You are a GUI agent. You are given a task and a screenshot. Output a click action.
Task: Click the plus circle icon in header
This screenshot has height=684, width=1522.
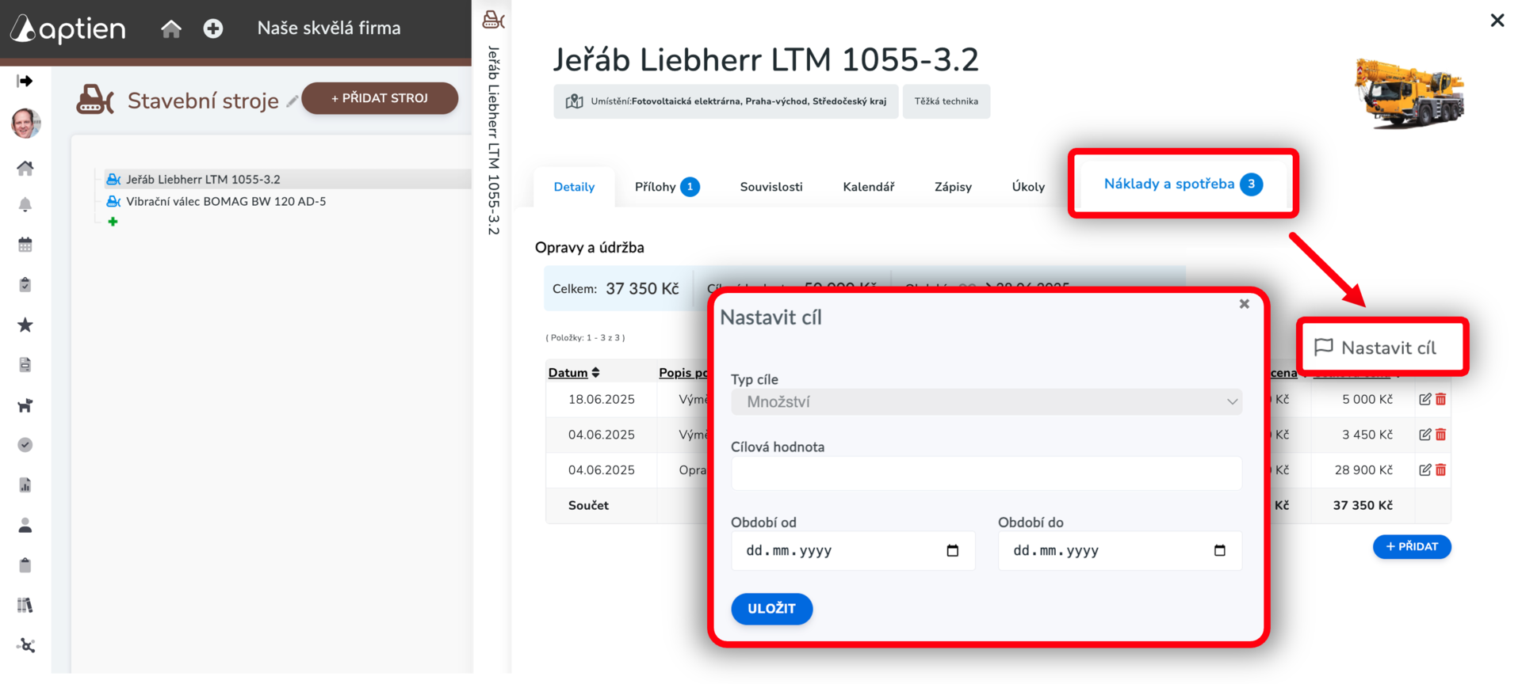pyautogui.click(x=212, y=29)
